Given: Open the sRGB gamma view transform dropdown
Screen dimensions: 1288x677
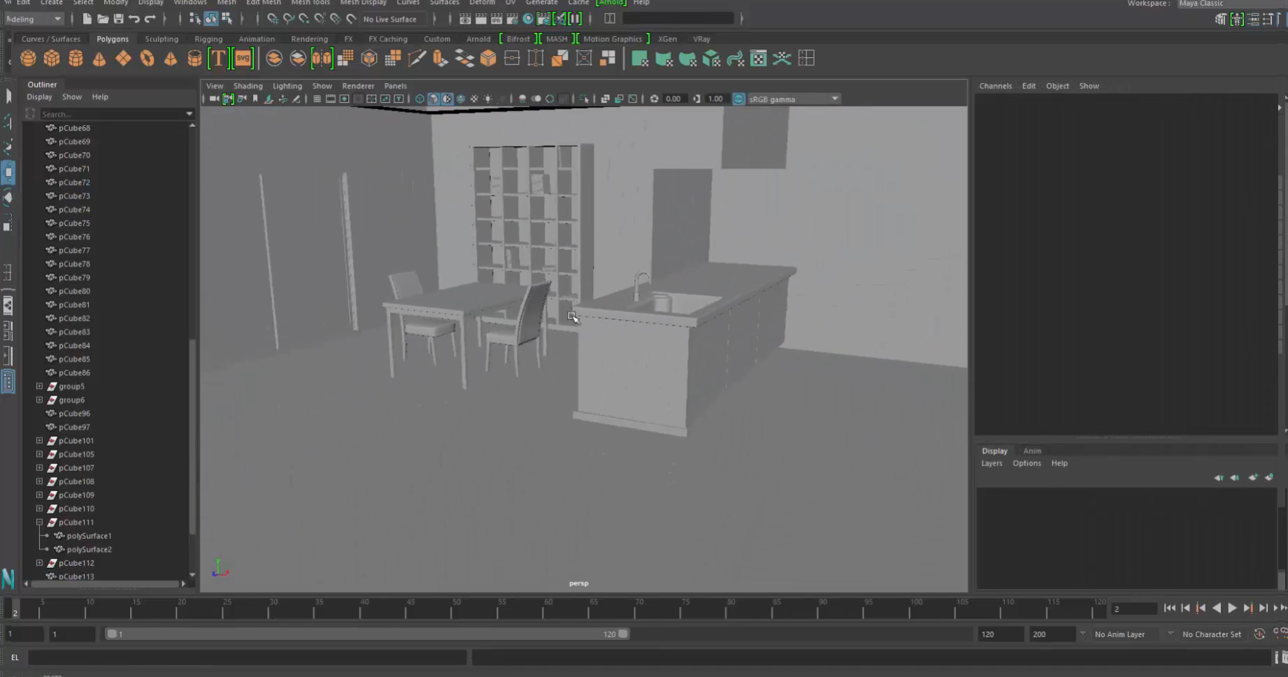Looking at the screenshot, I should [x=834, y=99].
